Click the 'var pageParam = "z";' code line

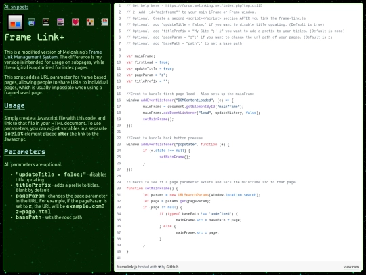pyautogui.click(x=147, y=75)
